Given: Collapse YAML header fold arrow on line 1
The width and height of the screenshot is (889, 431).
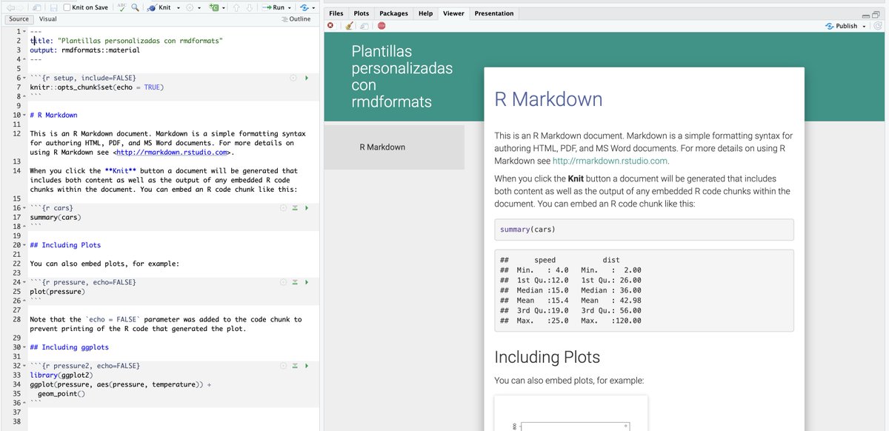Looking at the screenshot, I should (x=24, y=32).
